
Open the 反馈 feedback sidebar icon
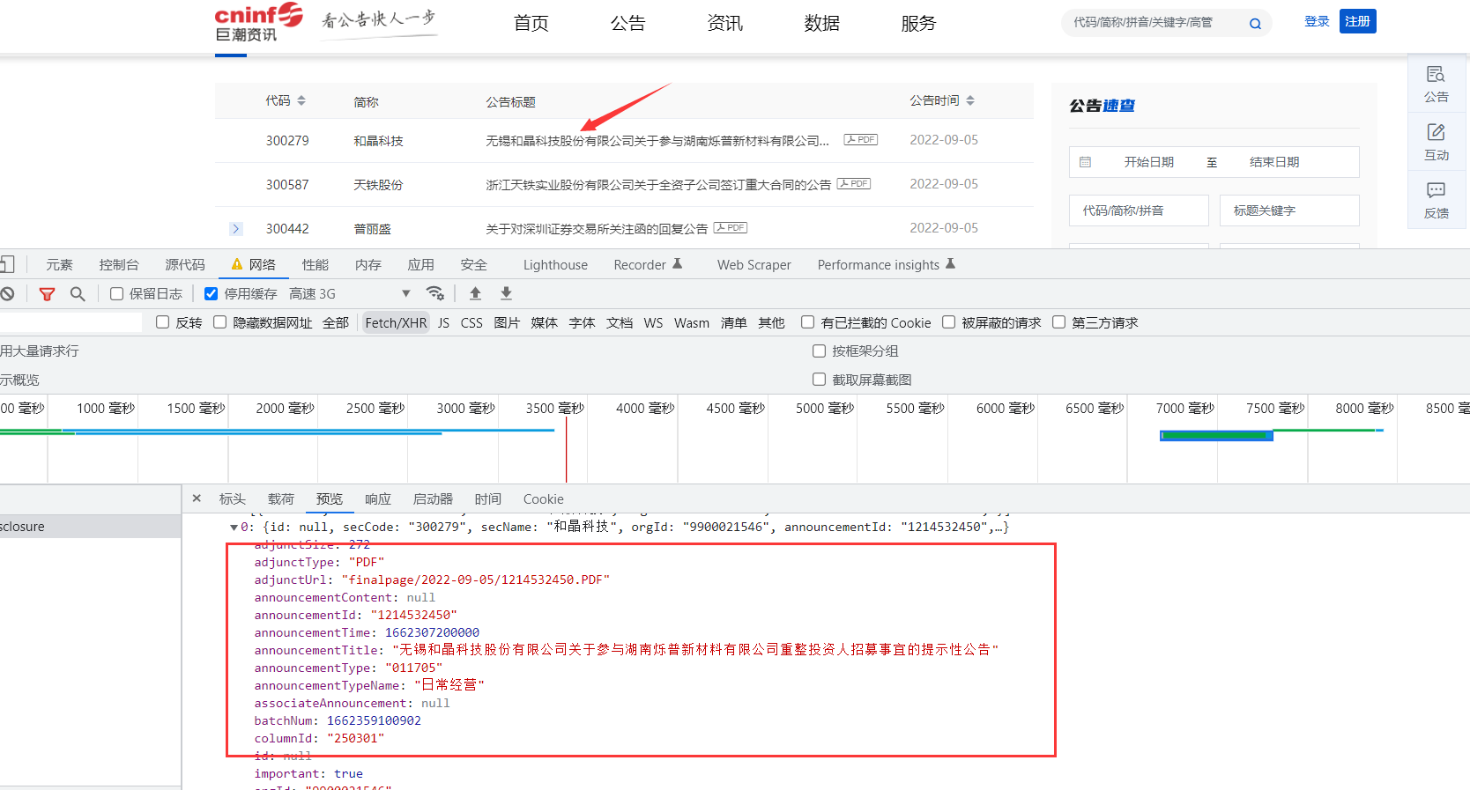[x=1436, y=200]
